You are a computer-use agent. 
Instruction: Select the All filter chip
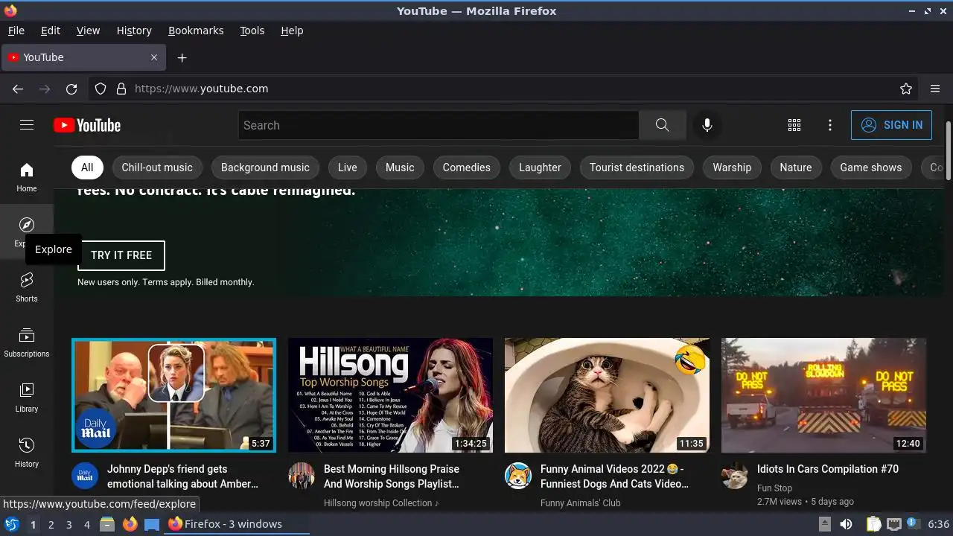click(87, 167)
